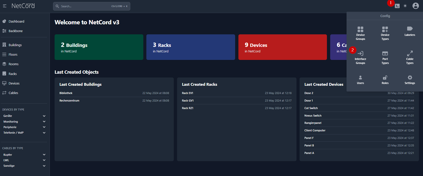Viewport: 423px width, 176px height.
Task: Toggle the sidebar hamburger menu
Action: (5, 6)
